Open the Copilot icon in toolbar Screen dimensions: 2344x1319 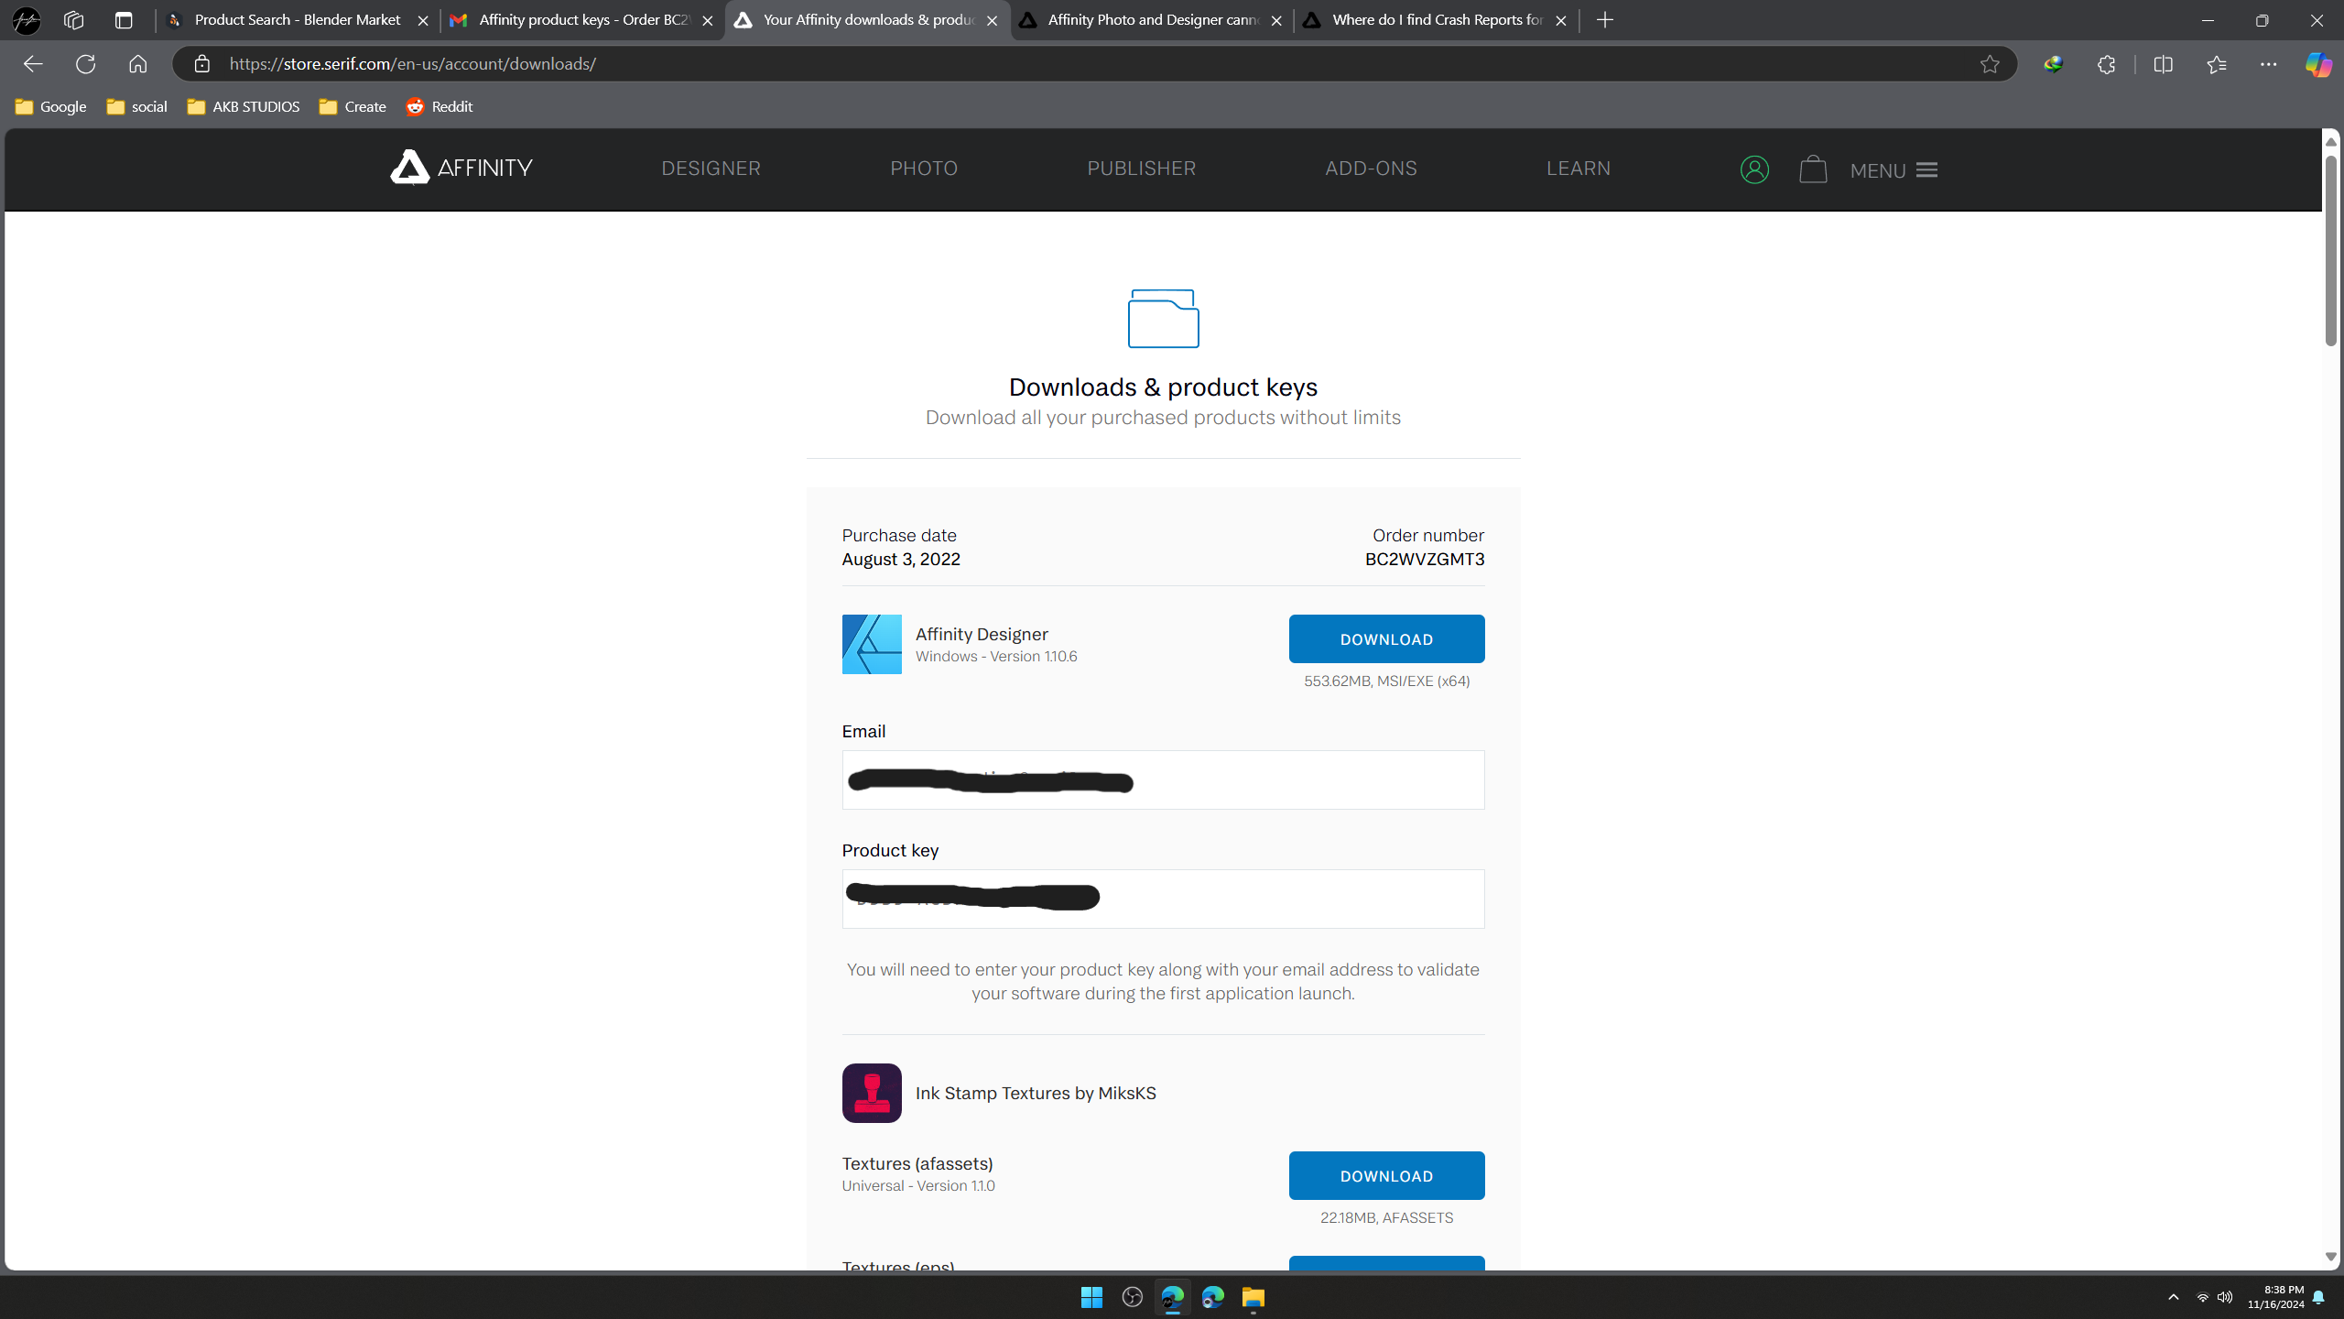click(x=2317, y=64)
